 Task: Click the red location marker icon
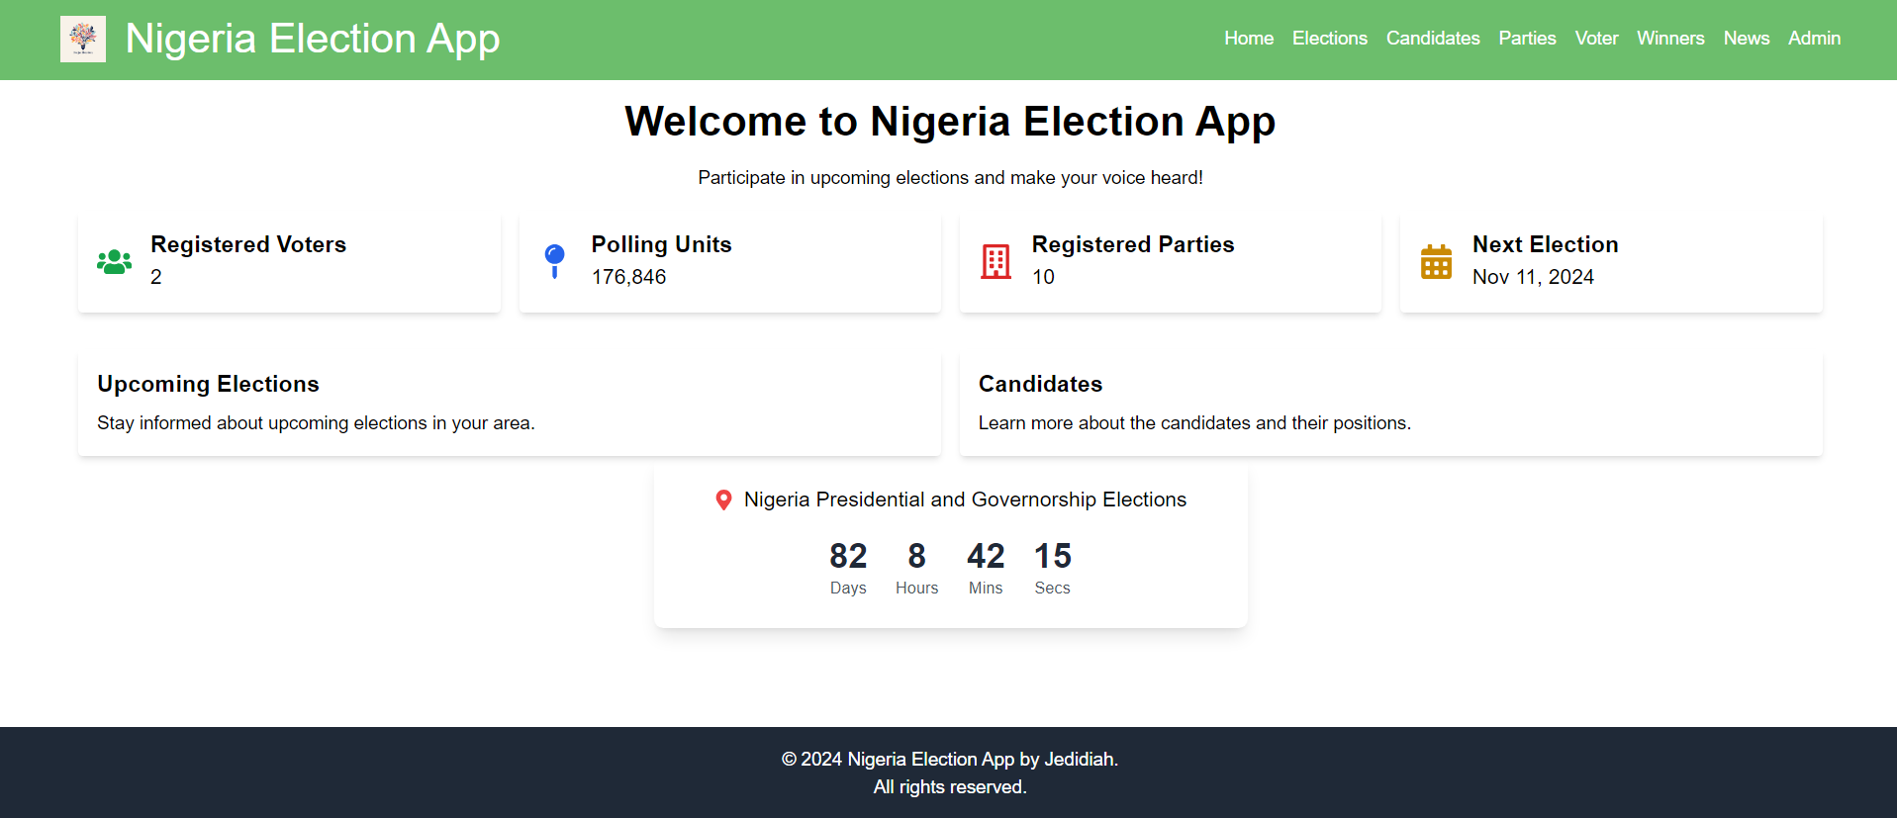click(x=723, y=500)
